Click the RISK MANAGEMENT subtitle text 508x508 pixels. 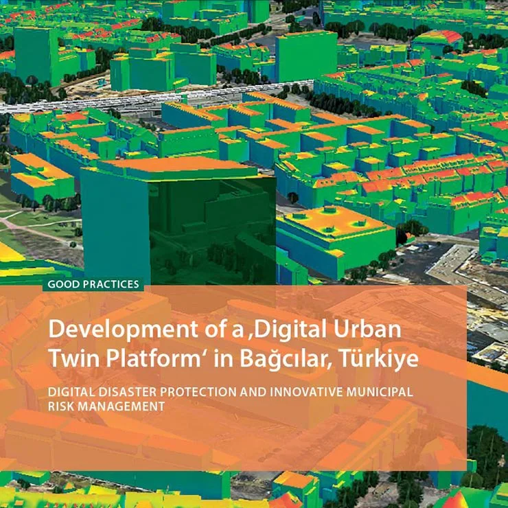[106, 406]
